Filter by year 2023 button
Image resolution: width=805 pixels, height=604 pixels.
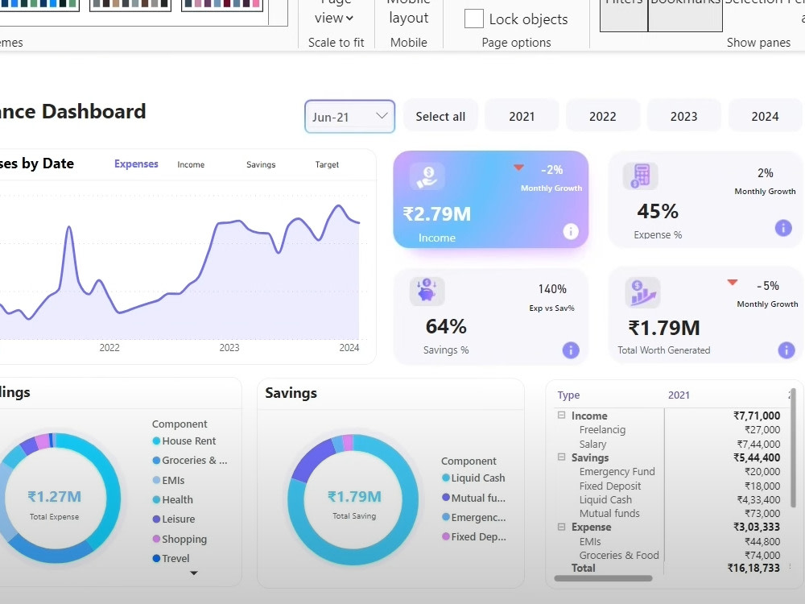[683, 117]
